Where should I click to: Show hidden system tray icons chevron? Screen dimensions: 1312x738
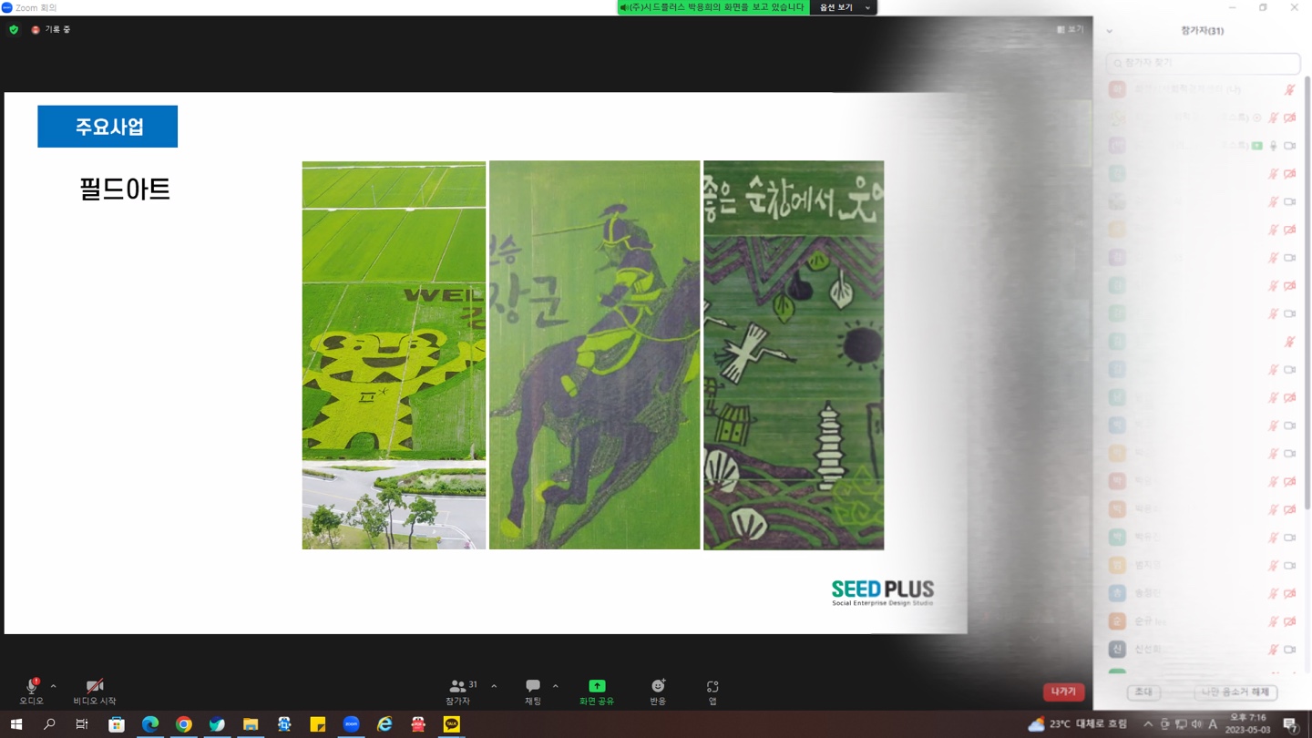tap(1148, 724)
